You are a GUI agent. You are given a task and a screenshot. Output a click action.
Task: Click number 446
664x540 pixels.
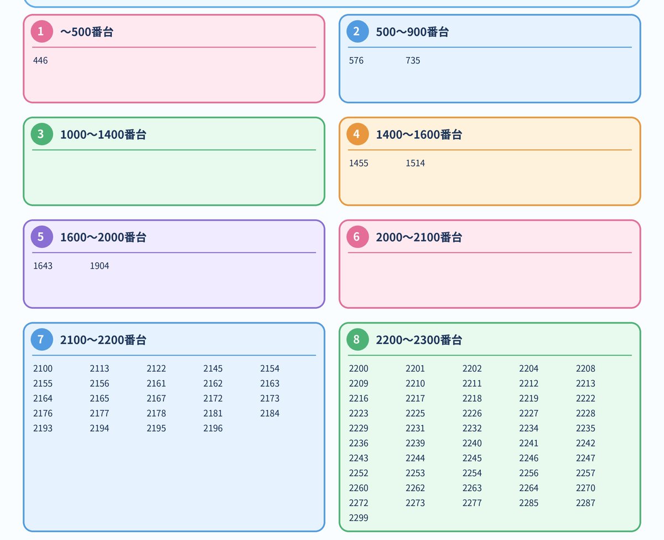[x=40, y=60]
